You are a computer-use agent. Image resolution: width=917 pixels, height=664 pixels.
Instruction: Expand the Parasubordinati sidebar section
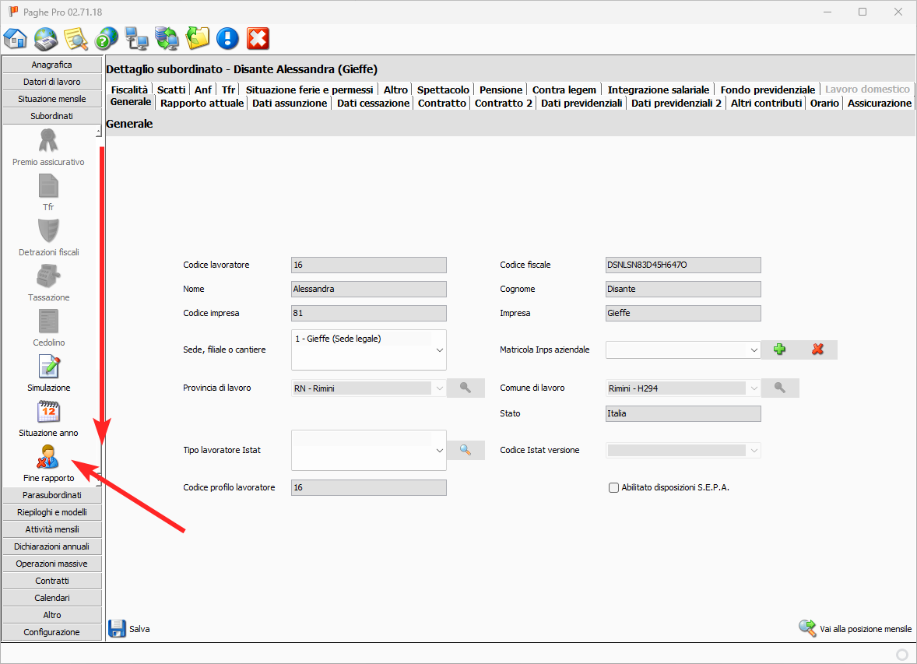coord(52,495)
